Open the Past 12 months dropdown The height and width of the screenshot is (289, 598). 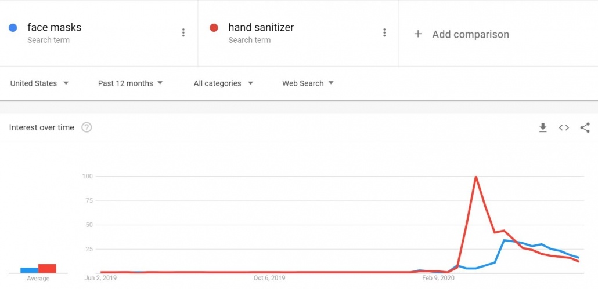[x=130, y=83]
